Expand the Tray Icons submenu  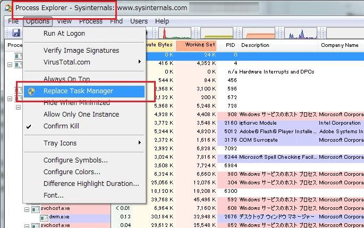point(84,143)
